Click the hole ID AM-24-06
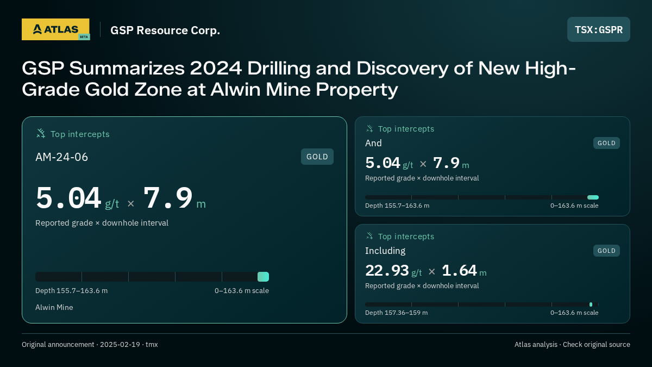652x367 pixels. [x=61, y=157]
